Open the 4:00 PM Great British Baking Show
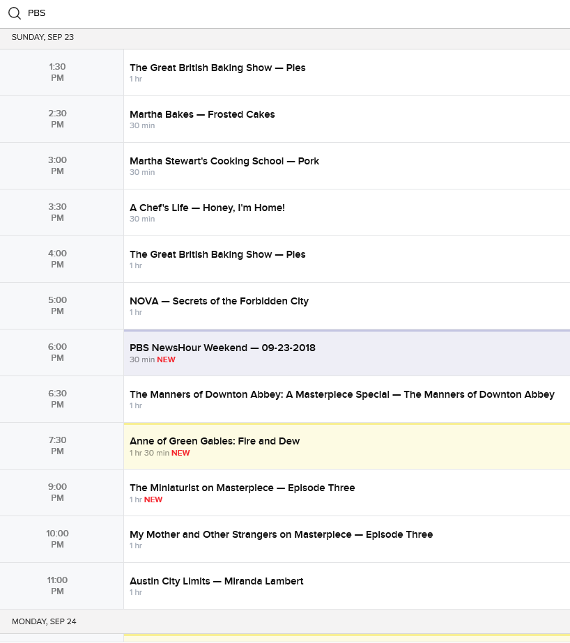This screenshot has width=570, height=643. (x=217, y=255)
